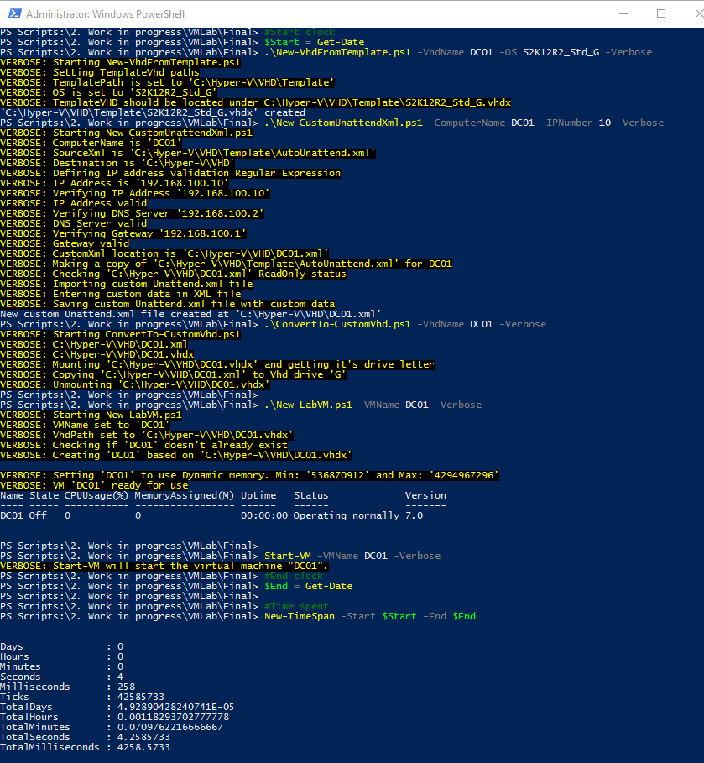Click '.\New-CustomUnattendXml.ps1' command text
Screen dimensions: 704x763
coord(343,123)
